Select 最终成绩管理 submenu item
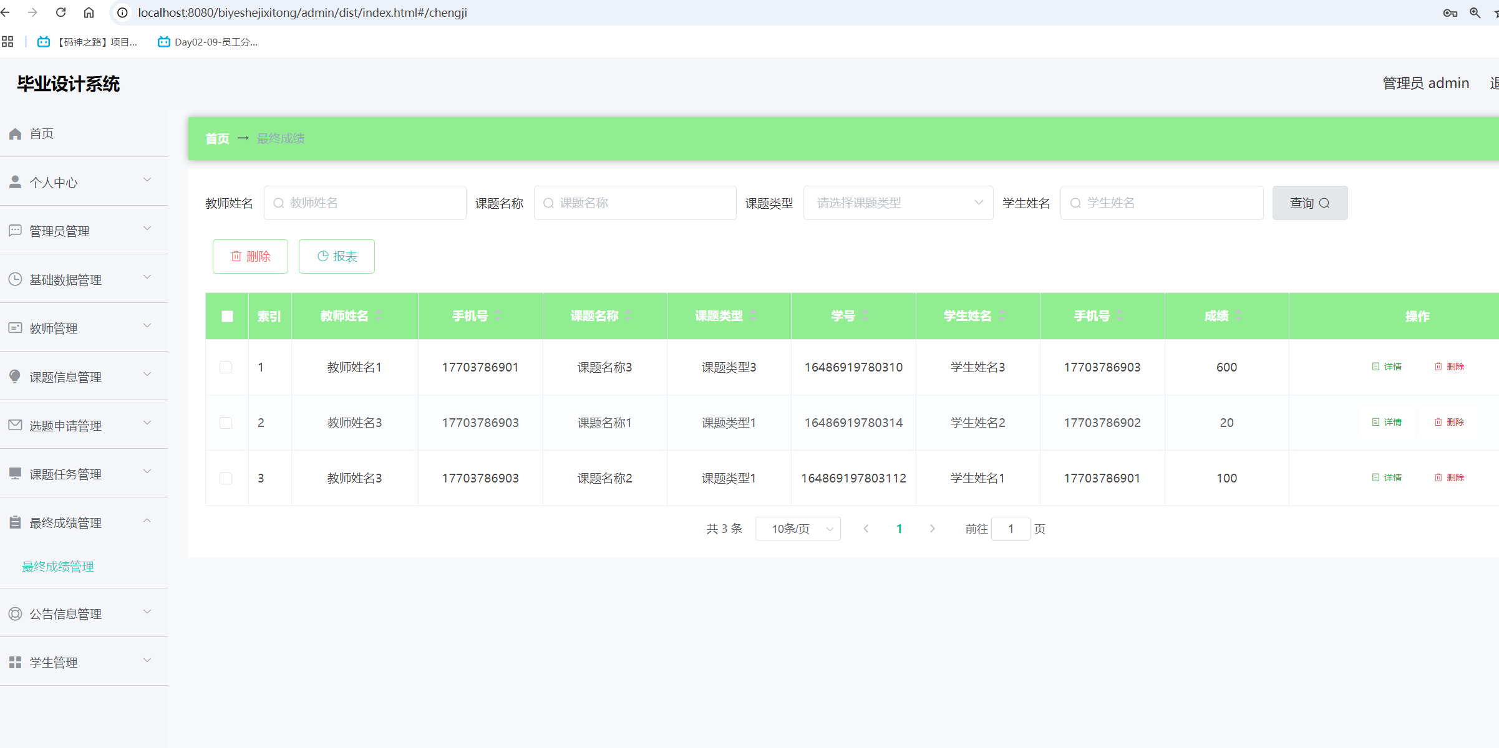1499x748 pixels. coord(58,567)
